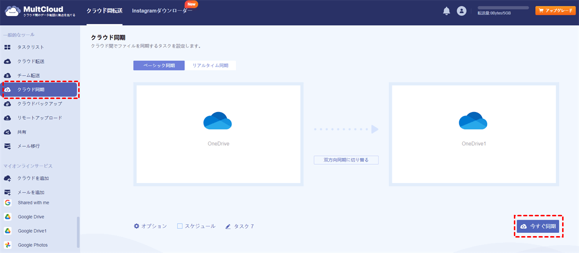
Task: Click the OneDrive source box
Action: click(218, 134)
